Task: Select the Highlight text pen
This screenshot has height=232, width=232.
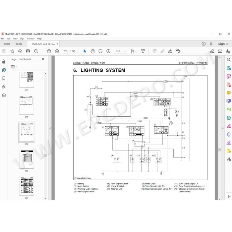Action: [x=162, y=51]
